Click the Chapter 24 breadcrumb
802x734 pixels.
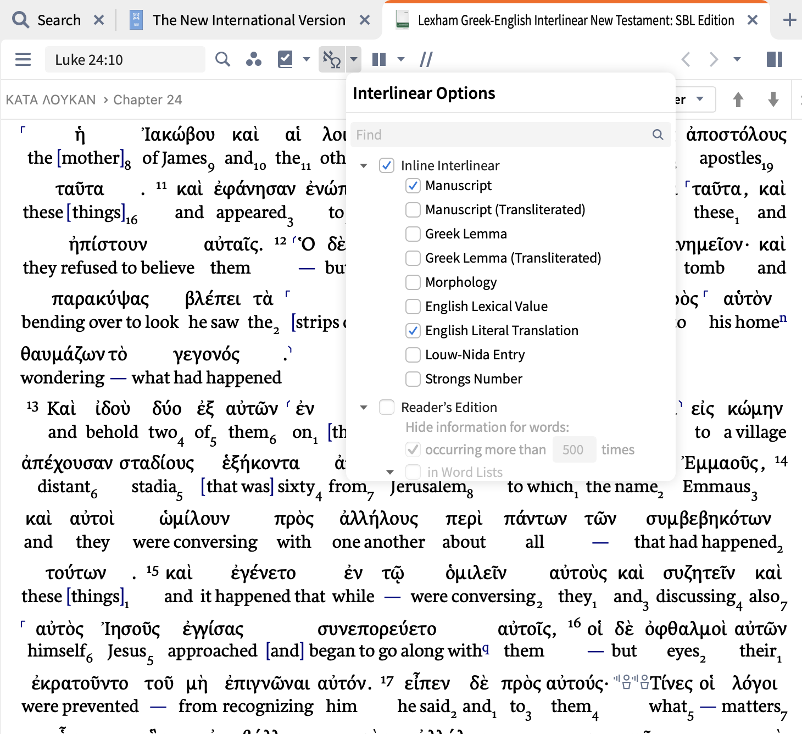tap(147, 100)
